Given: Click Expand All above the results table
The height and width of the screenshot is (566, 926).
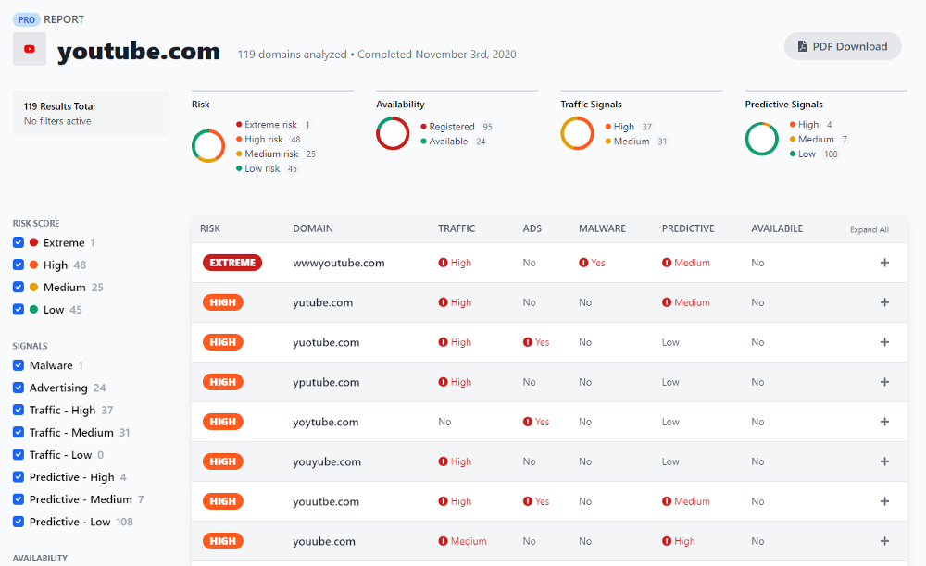Looking at the screenshot, I should point(869,228).
